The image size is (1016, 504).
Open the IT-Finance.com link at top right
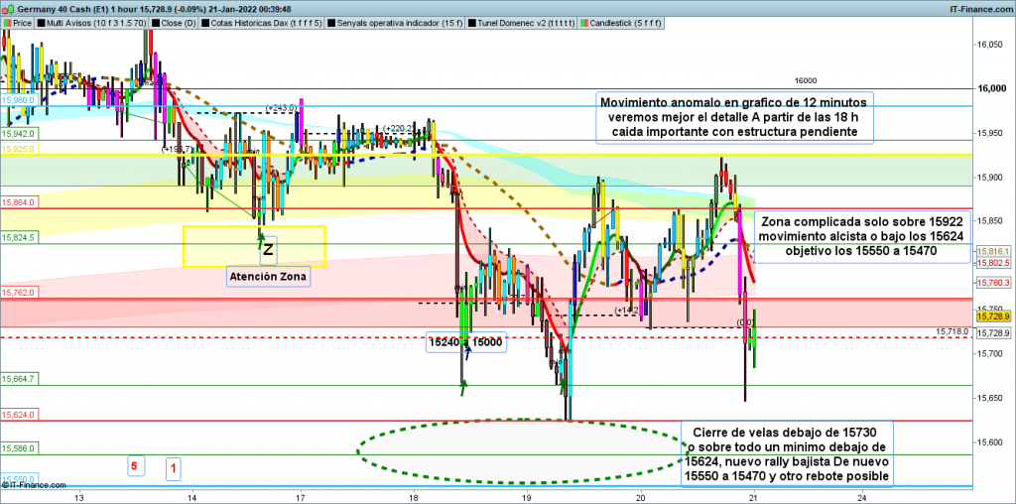coord(982,7)
